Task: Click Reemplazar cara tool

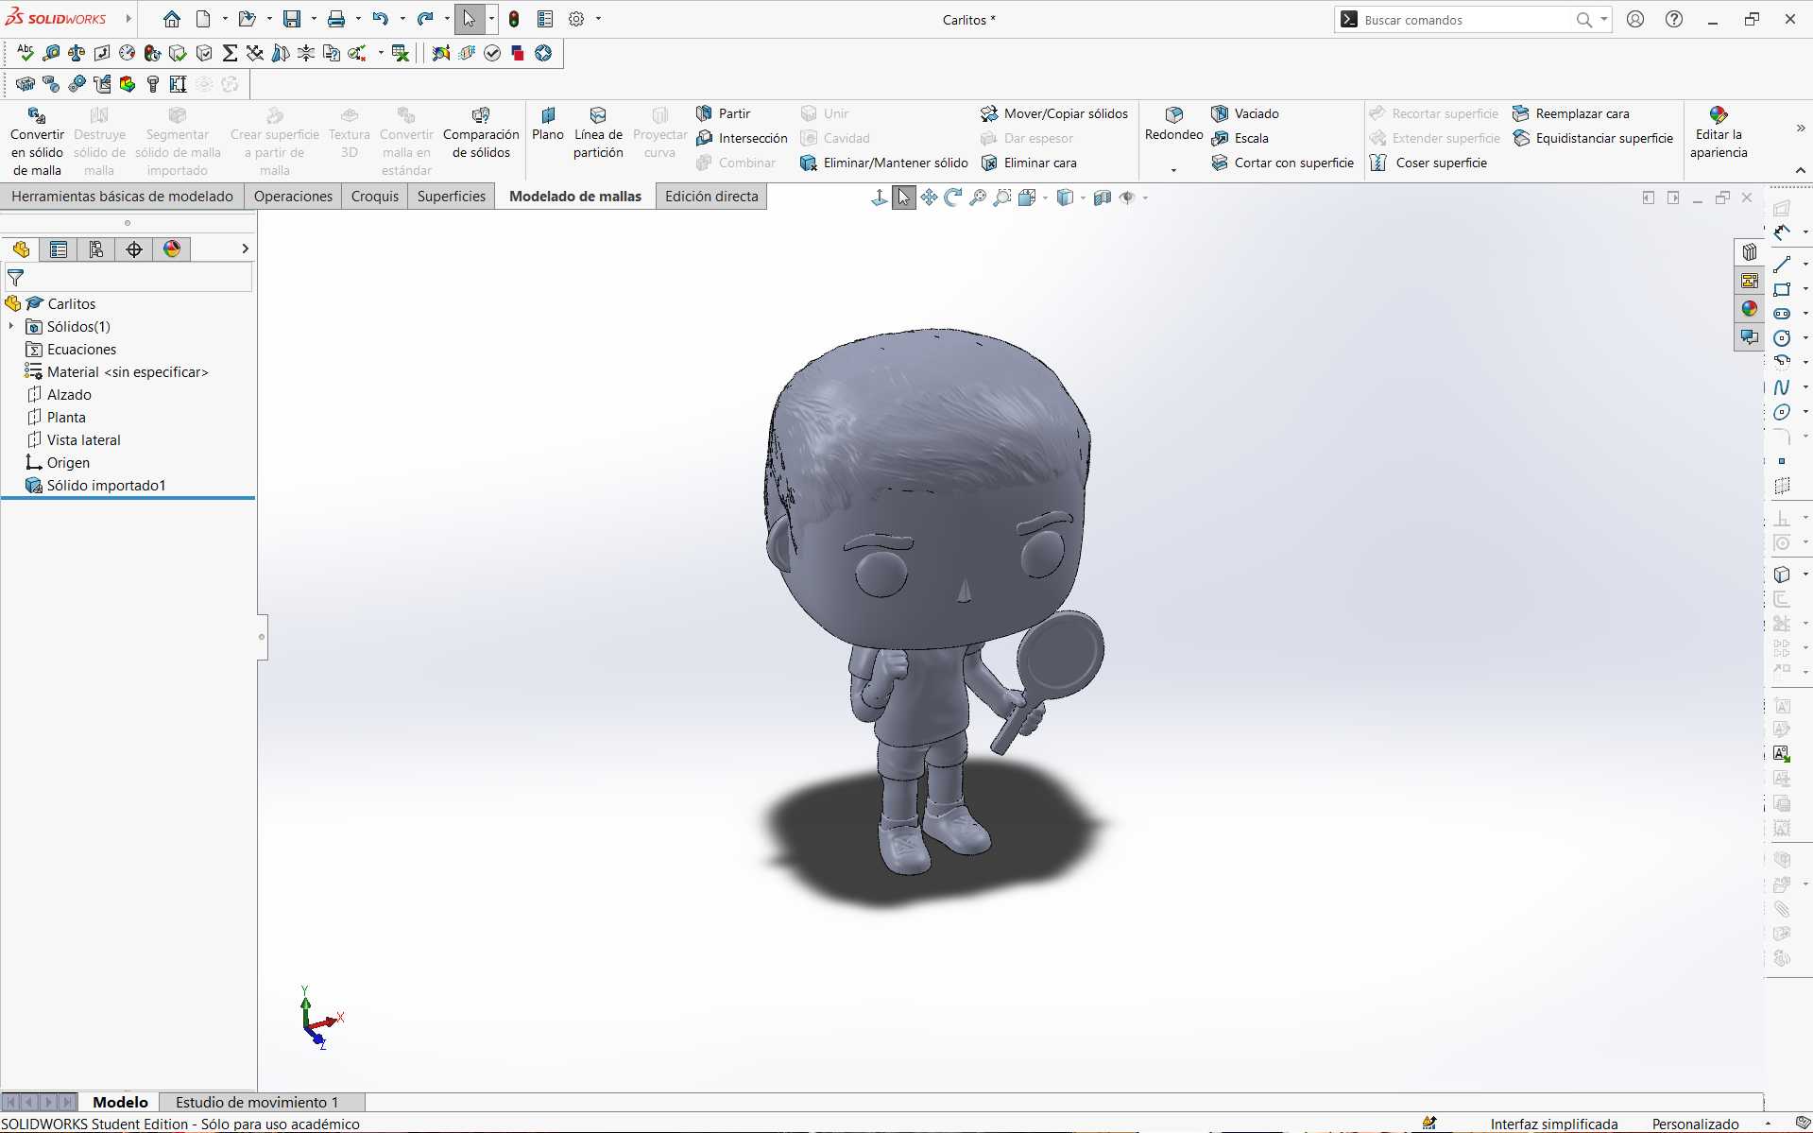Action: 1571,113
